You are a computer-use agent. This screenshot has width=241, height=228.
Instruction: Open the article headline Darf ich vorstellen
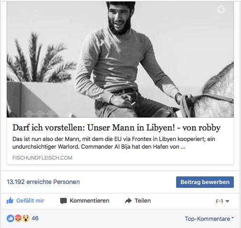coord(116,128)
